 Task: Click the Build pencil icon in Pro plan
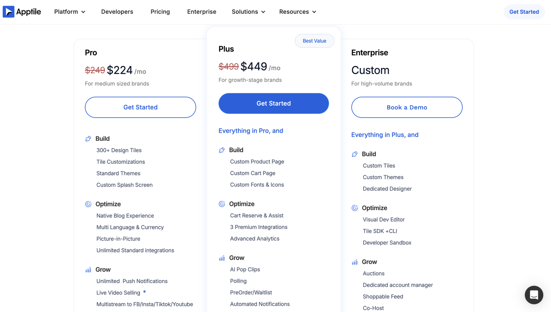[88, 138]
